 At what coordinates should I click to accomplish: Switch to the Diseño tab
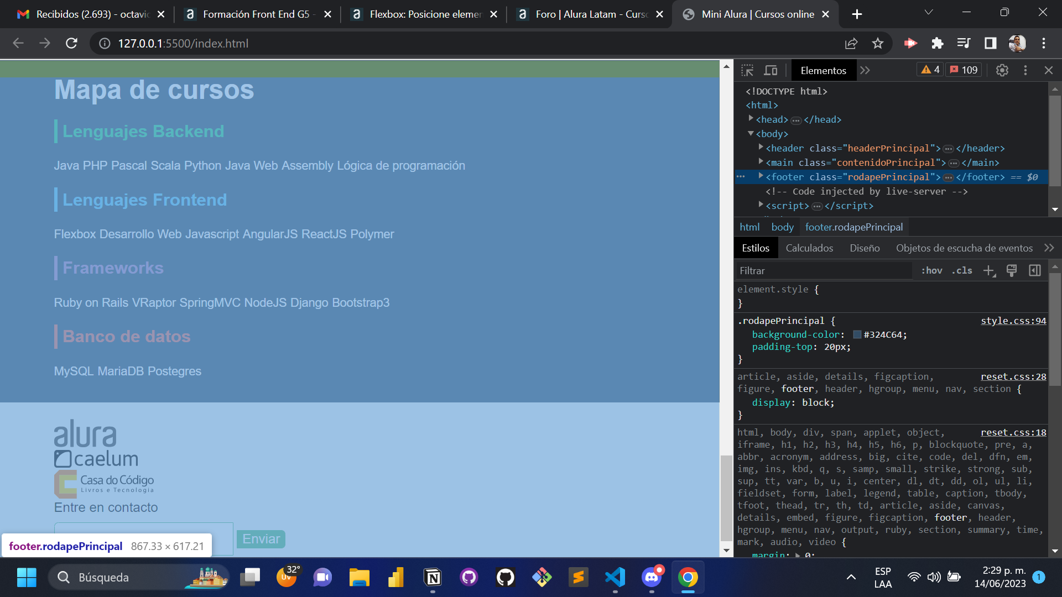[x=865, y=248]
